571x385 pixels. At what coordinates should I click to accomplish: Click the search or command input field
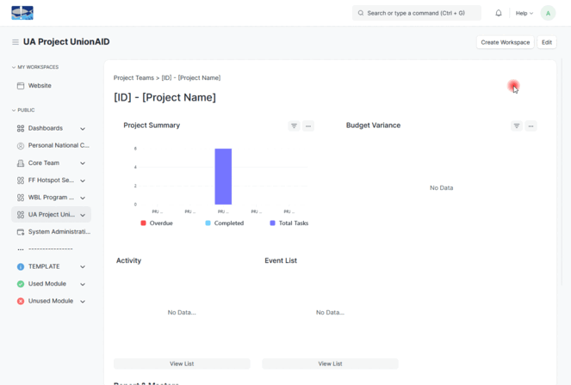coord(417,13)
